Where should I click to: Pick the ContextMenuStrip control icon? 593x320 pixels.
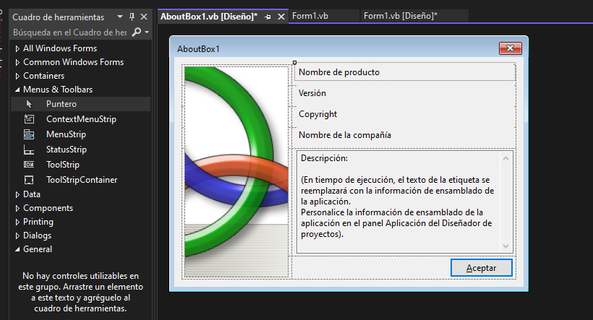(x=29, y=119)
